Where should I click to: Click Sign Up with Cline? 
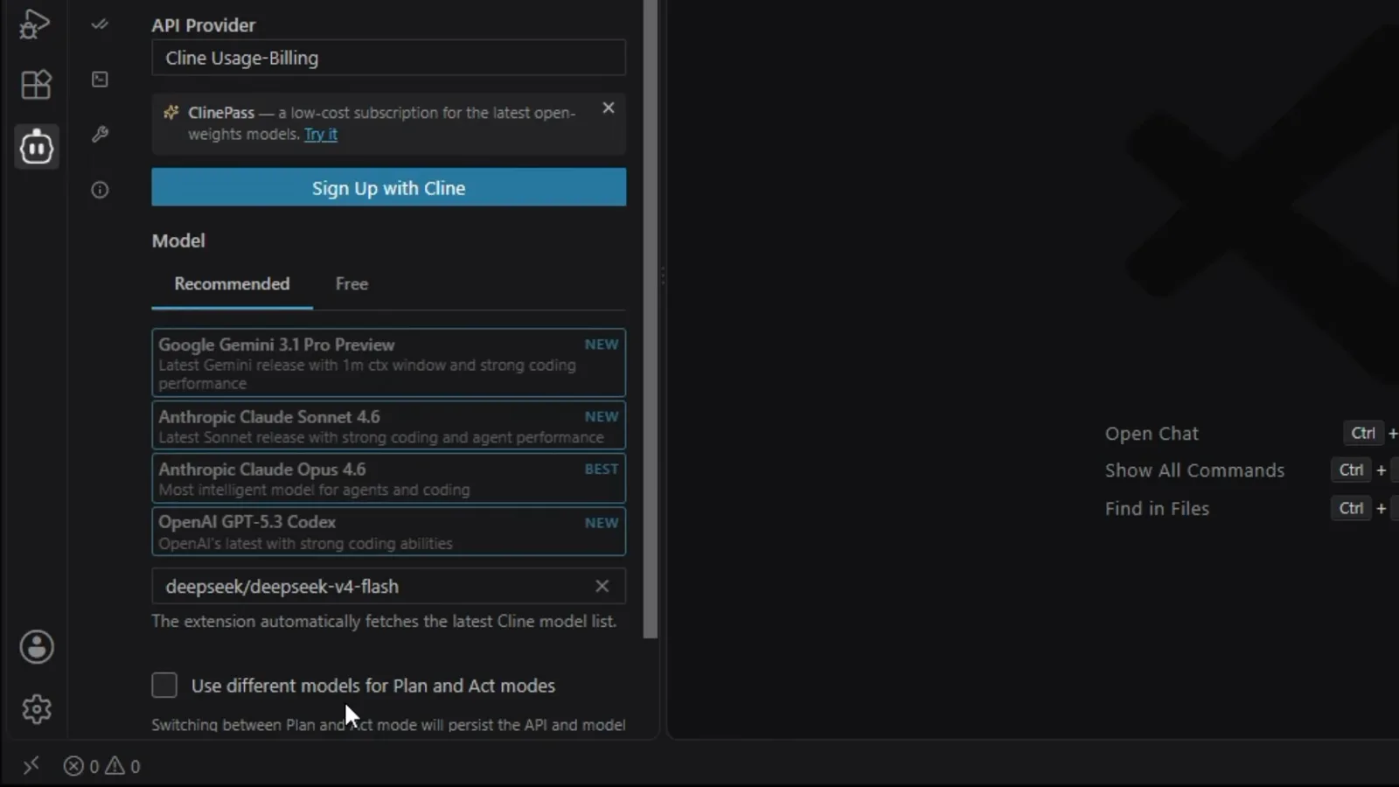point(388,187)
